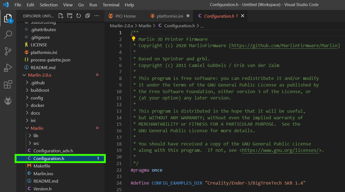Open the Extensions view
Image resolution: width=345 pixels, height=192 pixels.
8,85
